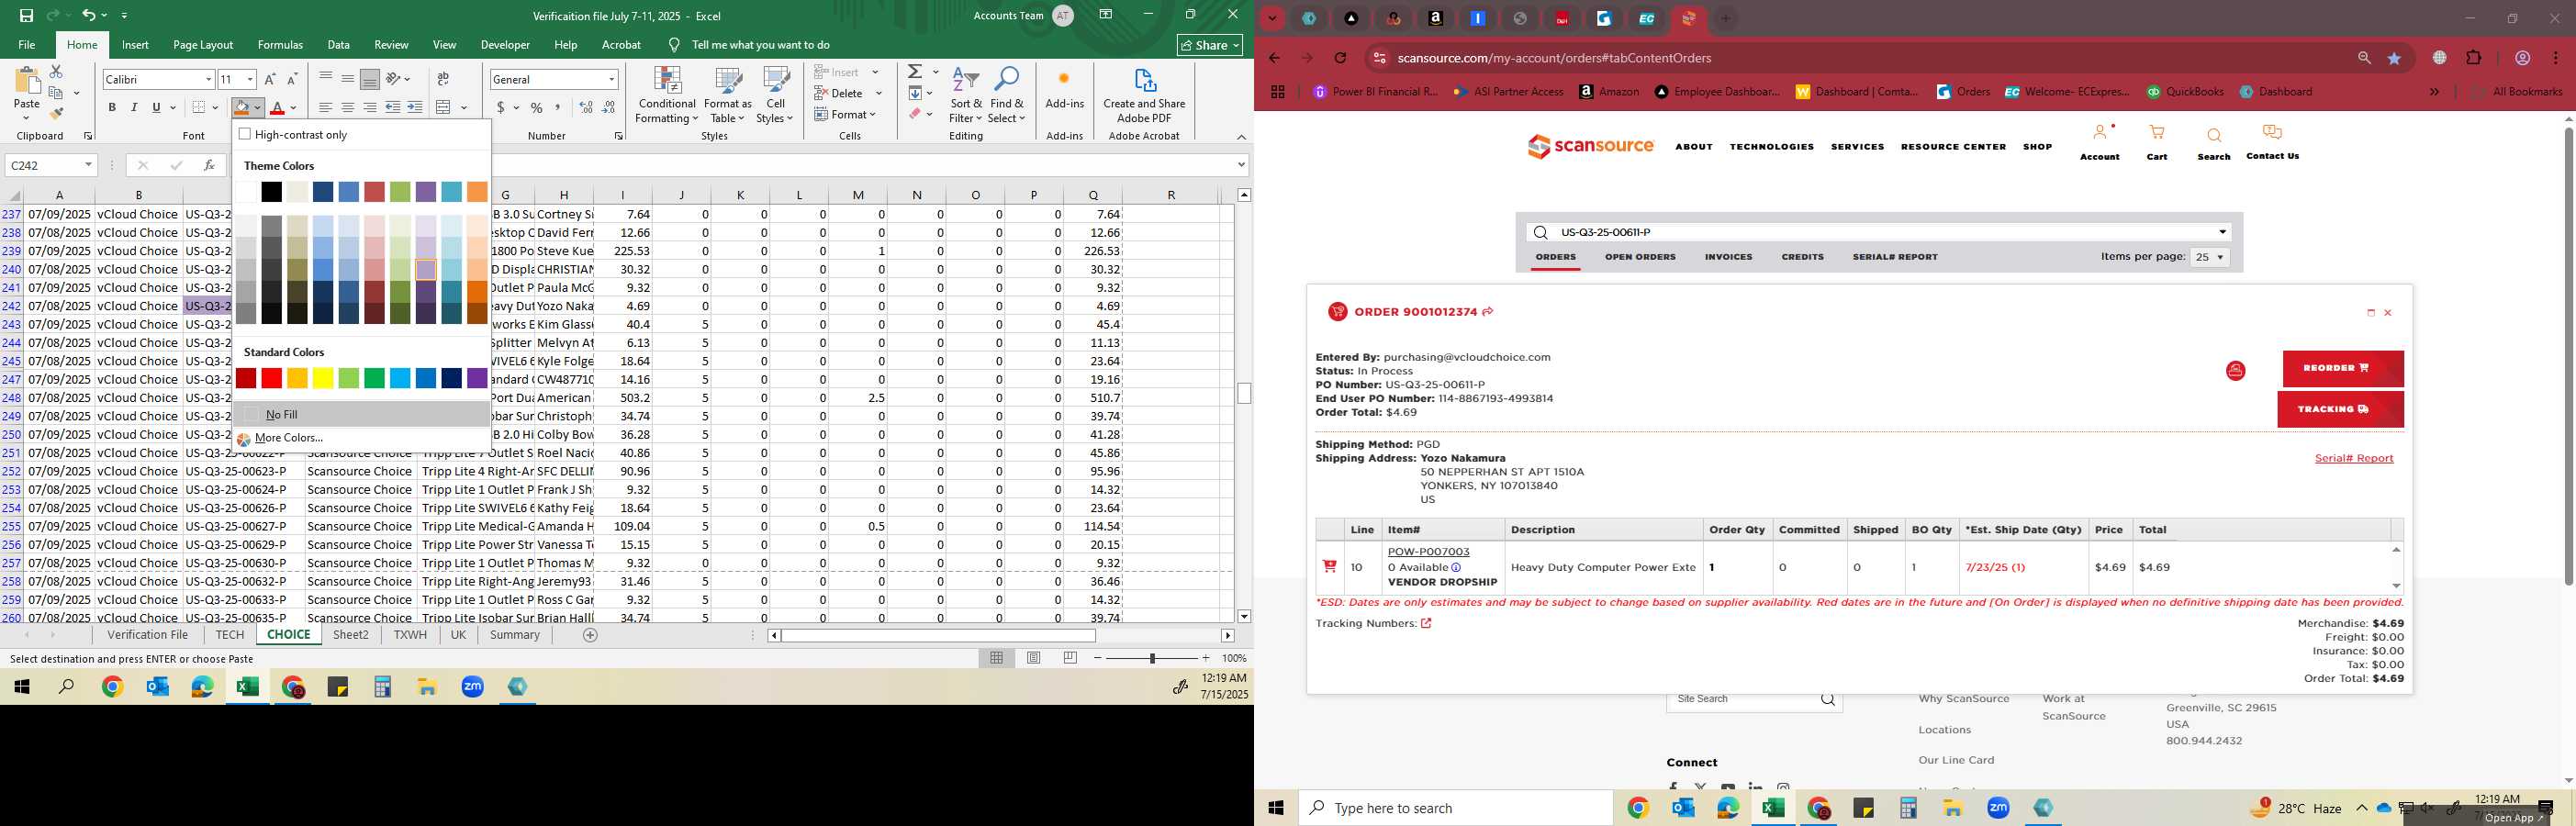Click the Comma Style icon
The image size is (2576, 826).
point(558,107)
